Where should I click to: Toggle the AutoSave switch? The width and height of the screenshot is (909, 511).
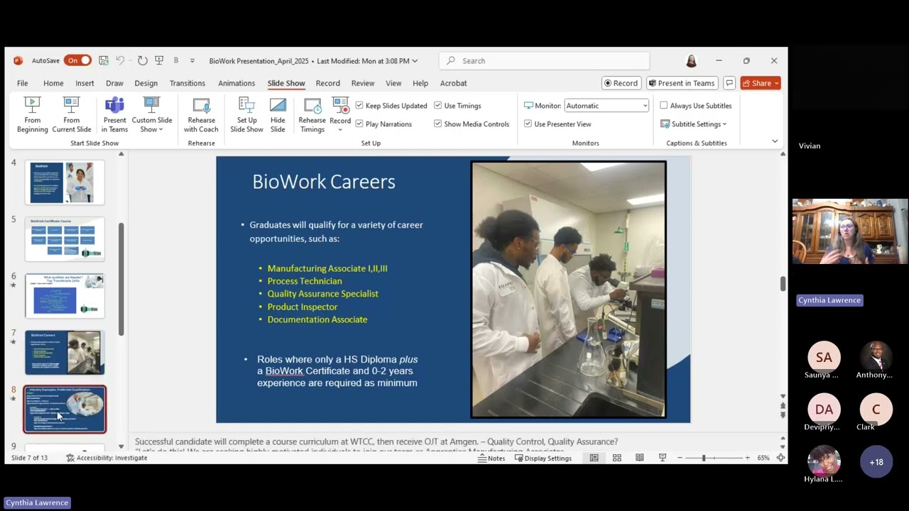click(77, 60)
